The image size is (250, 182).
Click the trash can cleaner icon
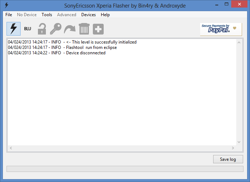[84, 29]
